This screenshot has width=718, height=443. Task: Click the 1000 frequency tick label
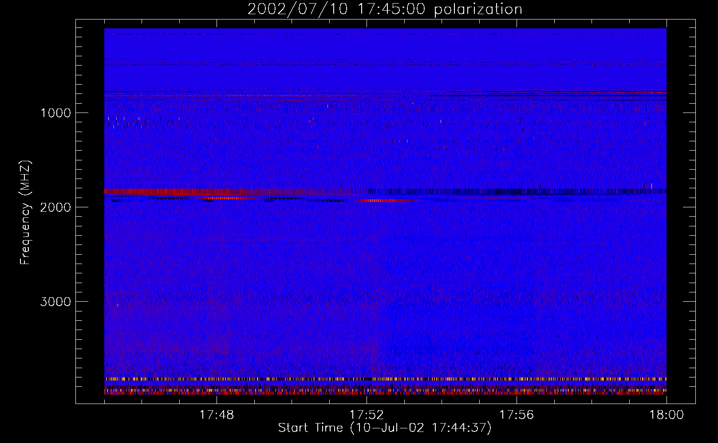pyautogui.click(x=55, y=113)
